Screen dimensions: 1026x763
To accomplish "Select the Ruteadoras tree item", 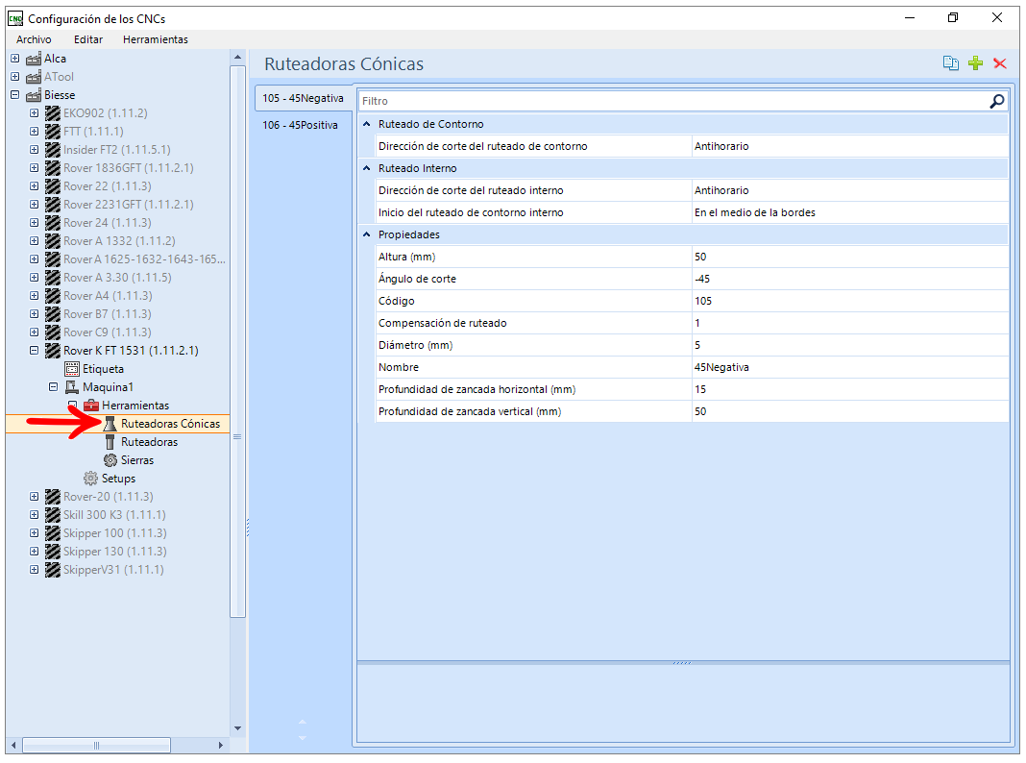I will (149, 442).
